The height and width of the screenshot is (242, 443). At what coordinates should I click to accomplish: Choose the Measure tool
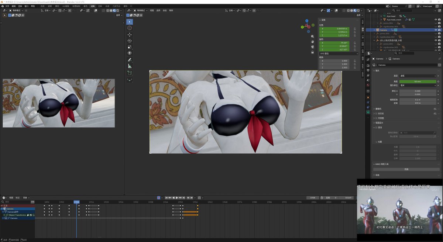pyautogui.click(x=130, y=66)
